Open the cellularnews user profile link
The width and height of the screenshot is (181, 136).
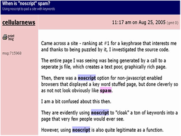pyautogui.click(x=19, y=22)
